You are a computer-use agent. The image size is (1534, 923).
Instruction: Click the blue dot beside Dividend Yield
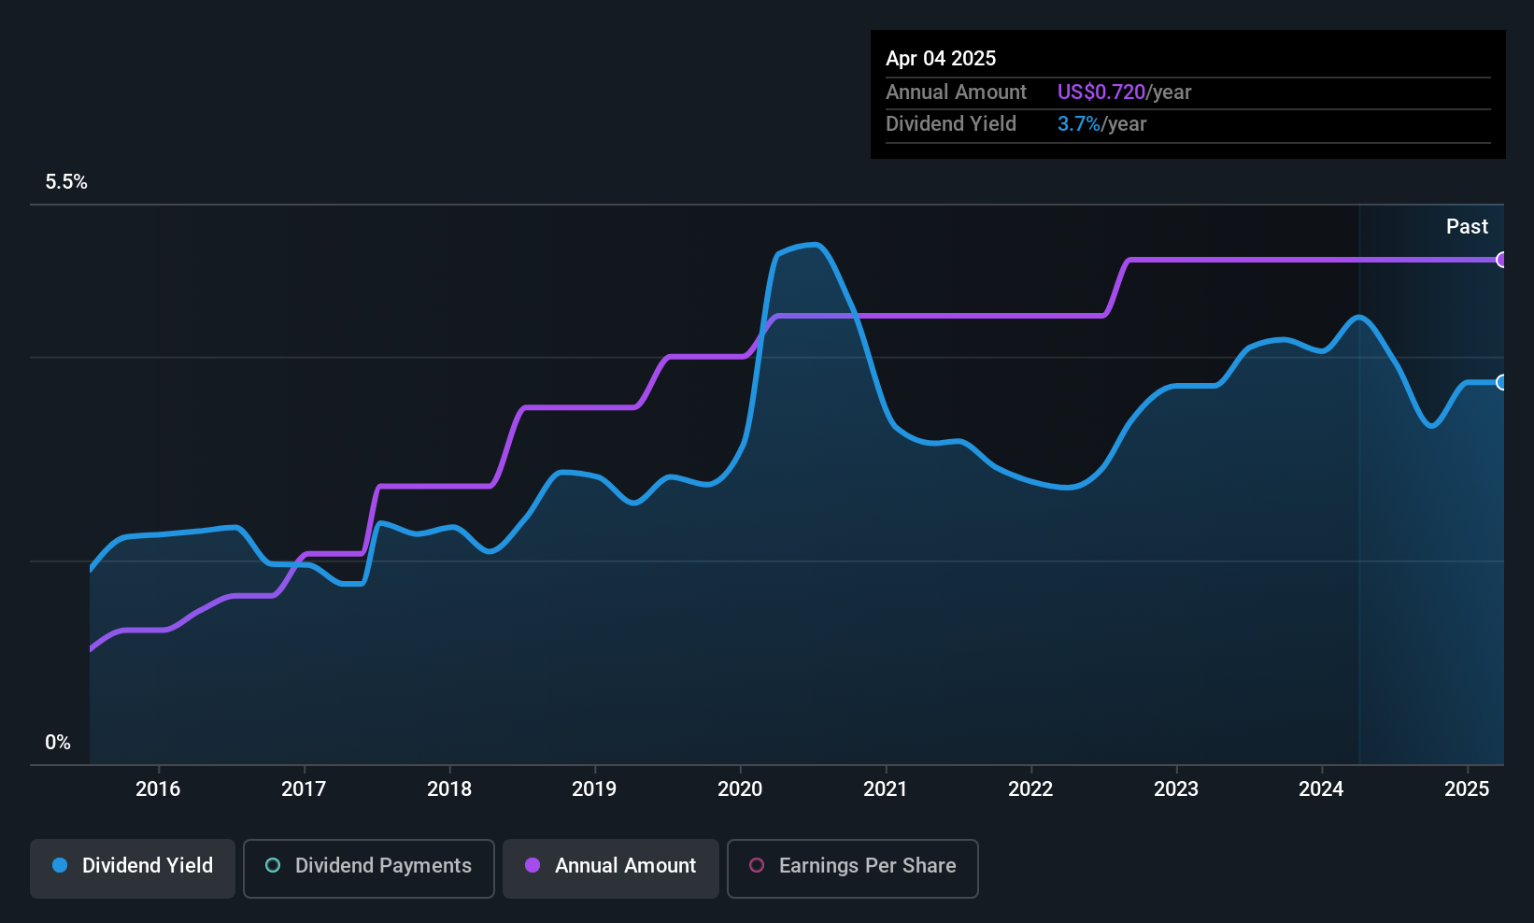(60, 866)
